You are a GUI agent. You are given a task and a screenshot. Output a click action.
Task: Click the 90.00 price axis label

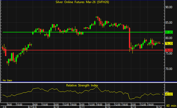coord(169,7)
